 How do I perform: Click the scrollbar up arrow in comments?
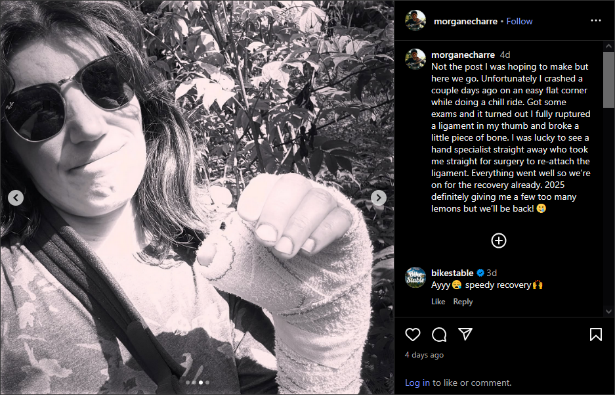coord(608,46)
